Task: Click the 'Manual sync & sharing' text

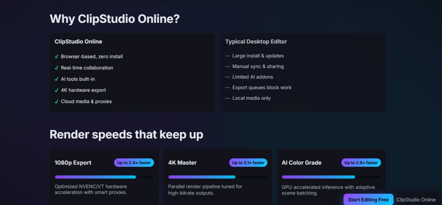Action: click(x=258, y=66)
